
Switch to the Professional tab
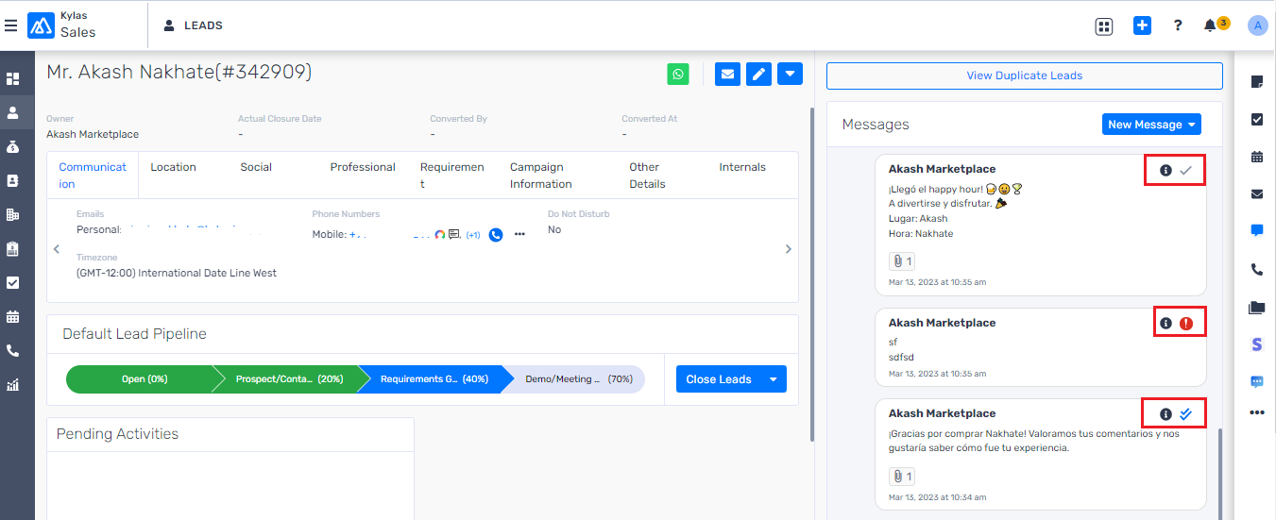[363, 167]
